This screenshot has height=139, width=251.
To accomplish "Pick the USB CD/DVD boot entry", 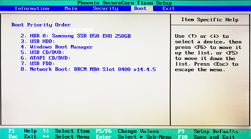I will pyautogui.click(x=42, y=52).
